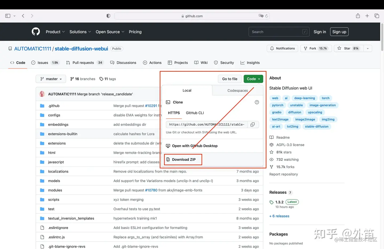View 11 tags link
This screenshot has height=249, width=384.
click(x=108, y=79)
